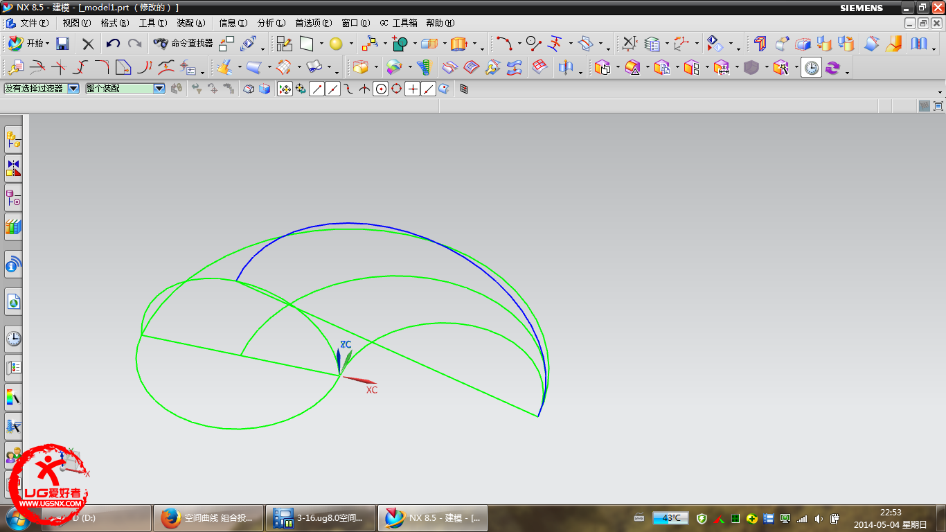
Task: Click the helix spring icon
Action: pos(424,67)
